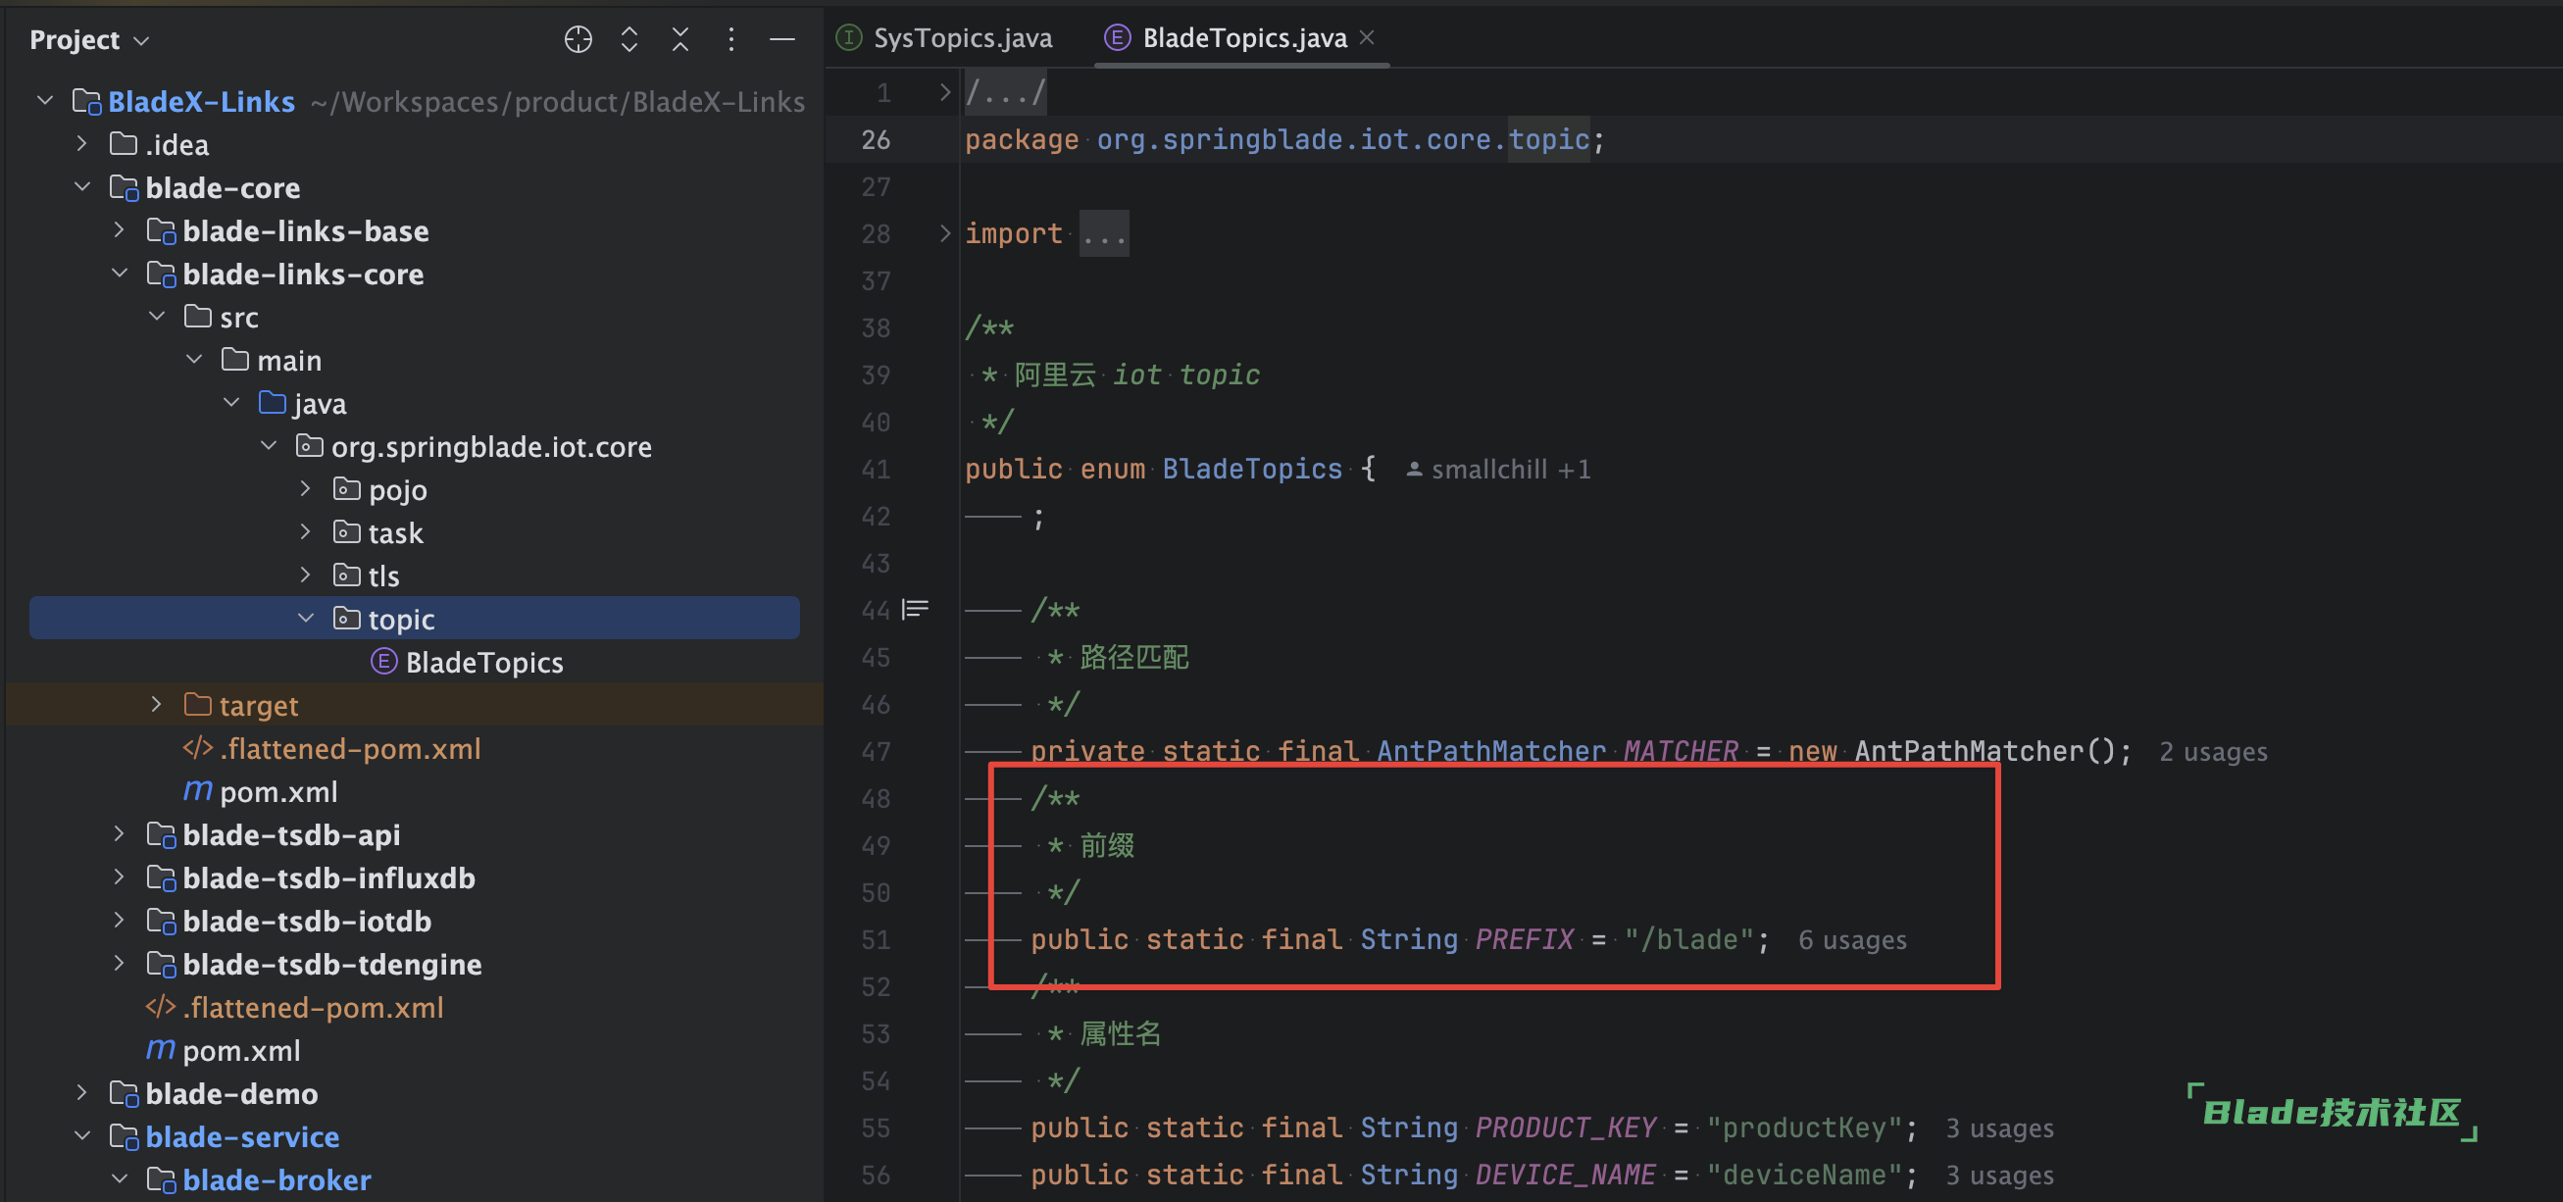Select the target folder row
2563x1202 pixels.
(x=415, y=705)
